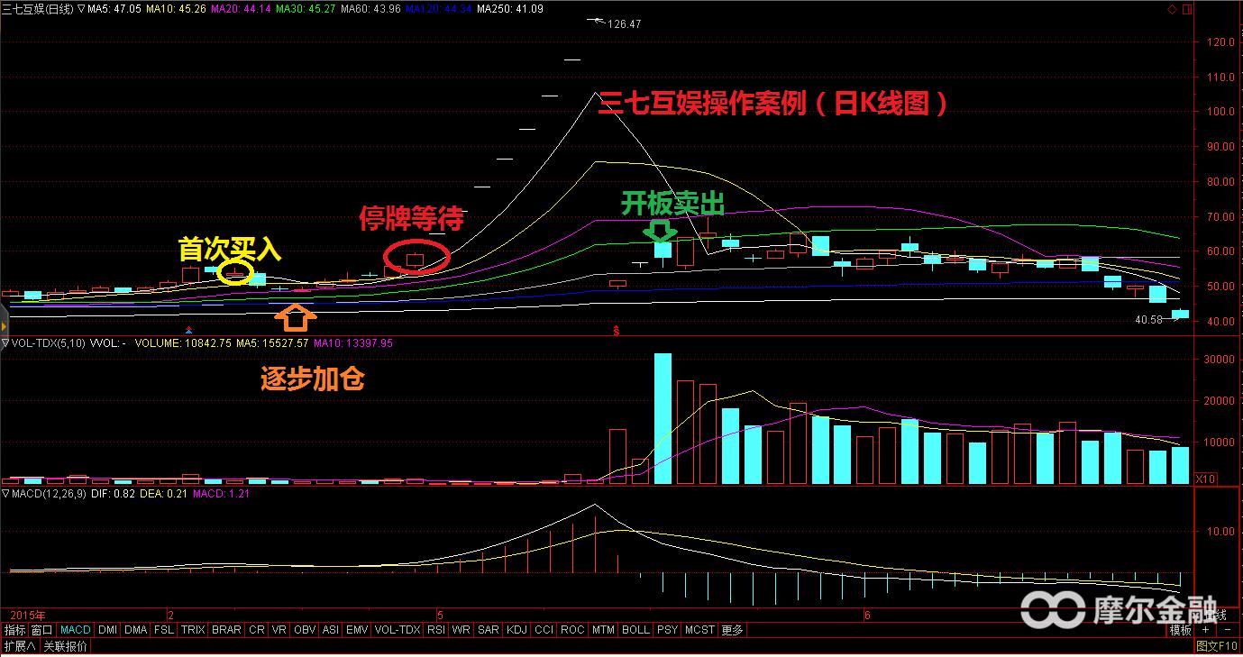Choose the RSI indicator tab

(x=436, y=630)
